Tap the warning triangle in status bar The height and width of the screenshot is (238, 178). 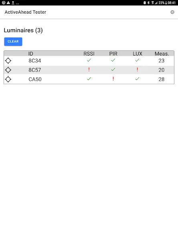(8, 3)
